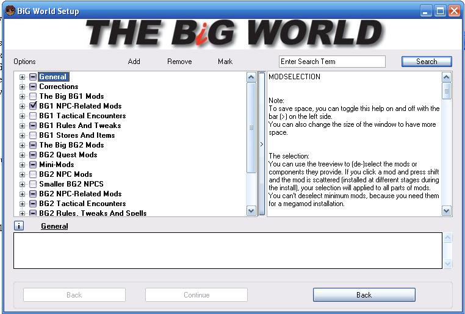Expand the Mini-Mods node
Screen dimensions: 465x314
[22, 165]
